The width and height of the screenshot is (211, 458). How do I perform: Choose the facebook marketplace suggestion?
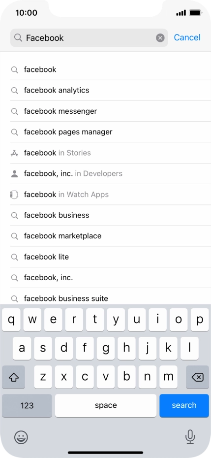(x=110, y=236)
